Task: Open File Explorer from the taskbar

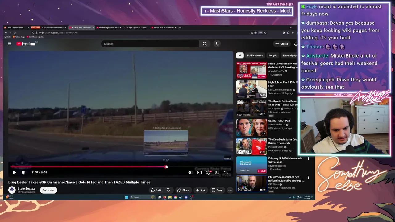Action: 170,197
